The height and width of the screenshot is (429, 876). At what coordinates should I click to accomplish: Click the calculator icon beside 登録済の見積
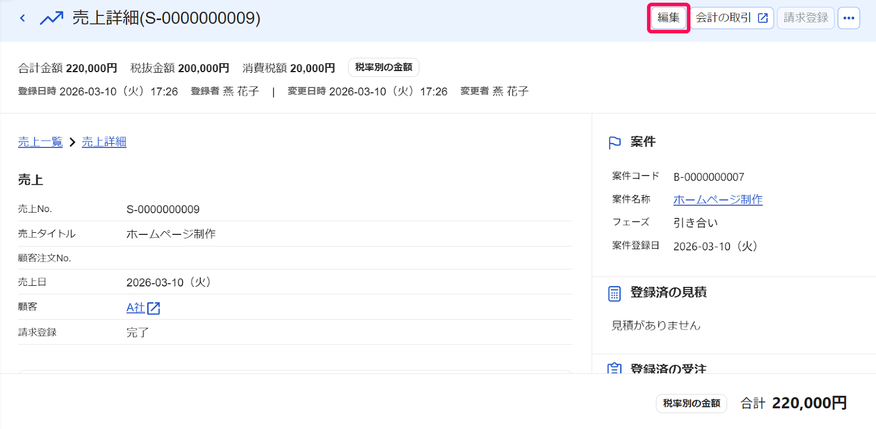614,293
